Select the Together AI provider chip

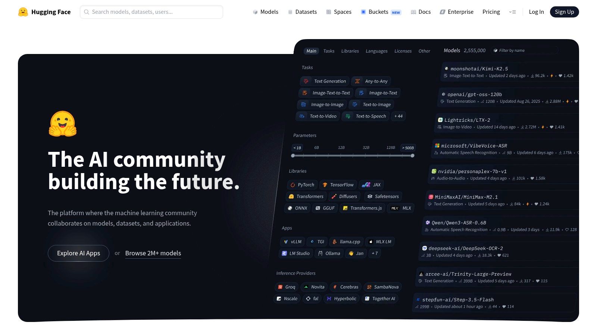pyautogui.click(x=380, y=299)
